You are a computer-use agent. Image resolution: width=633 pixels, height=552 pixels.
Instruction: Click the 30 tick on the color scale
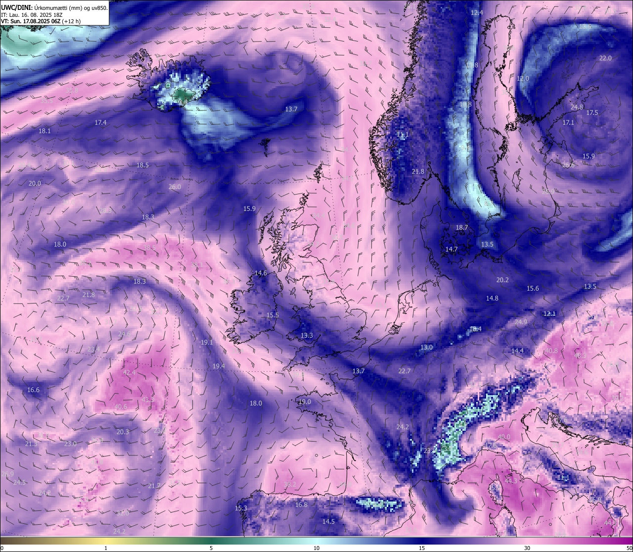coord(527,548)
